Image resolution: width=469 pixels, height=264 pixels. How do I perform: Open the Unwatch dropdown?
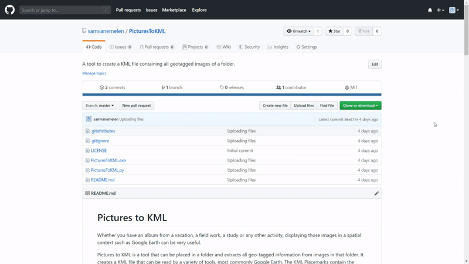pos(298,31)
